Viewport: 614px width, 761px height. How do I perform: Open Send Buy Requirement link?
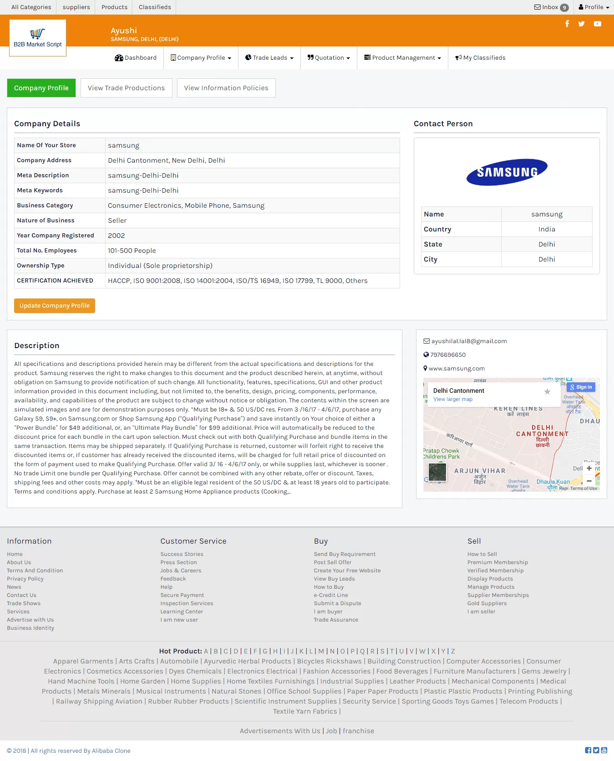point(345,554)
